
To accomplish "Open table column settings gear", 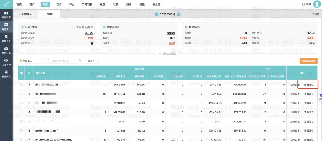I will point(29,73).
